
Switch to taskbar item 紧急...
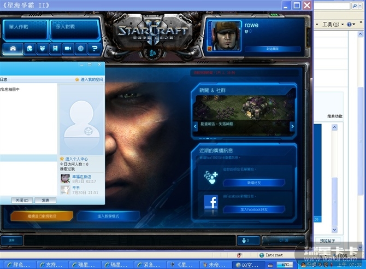tap(150, 265)
